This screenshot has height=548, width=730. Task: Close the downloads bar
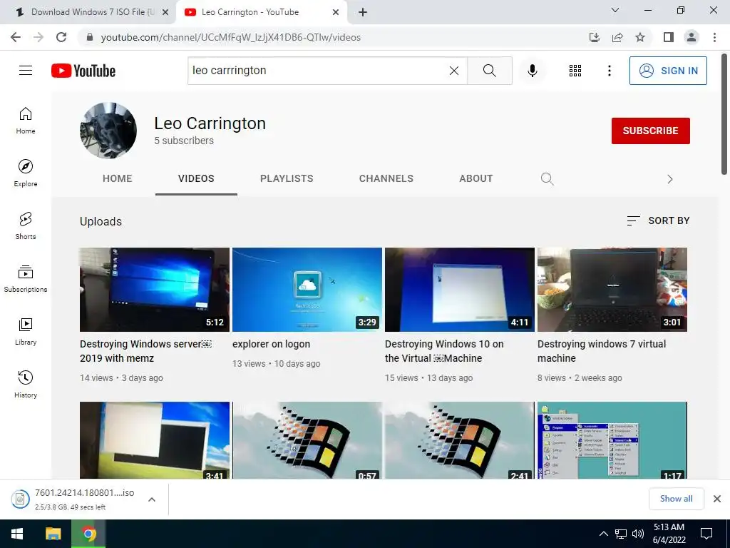coord(717,499)
